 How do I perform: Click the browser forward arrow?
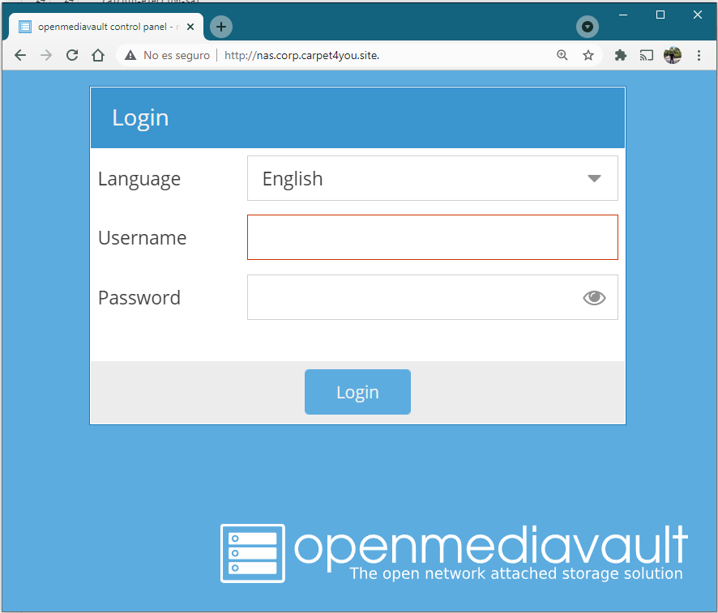[x=46, y=55]
